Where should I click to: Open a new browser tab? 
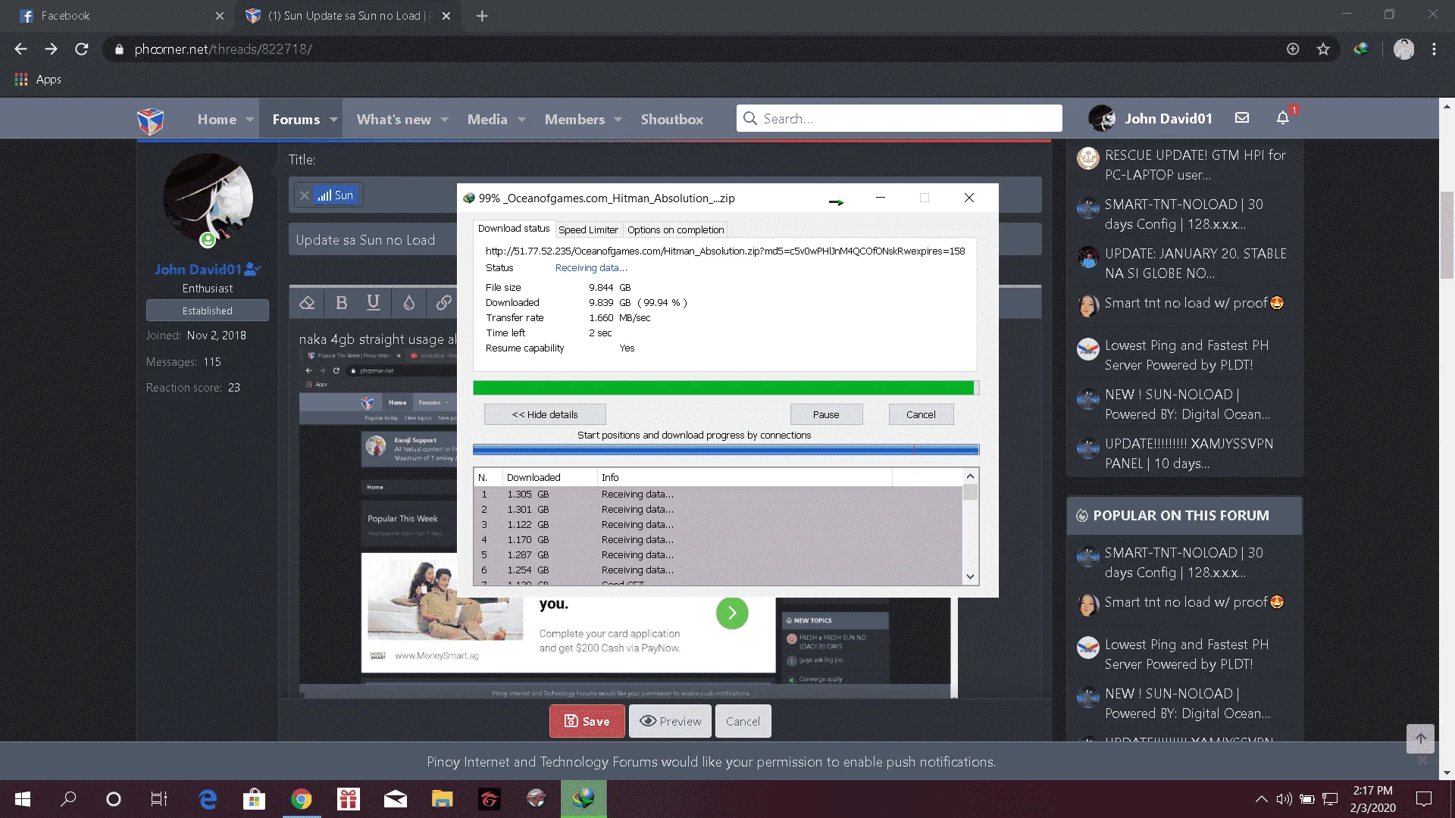[x=482, y=16]
